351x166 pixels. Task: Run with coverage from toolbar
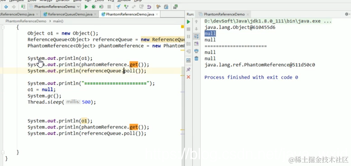(x=101, y=7)
